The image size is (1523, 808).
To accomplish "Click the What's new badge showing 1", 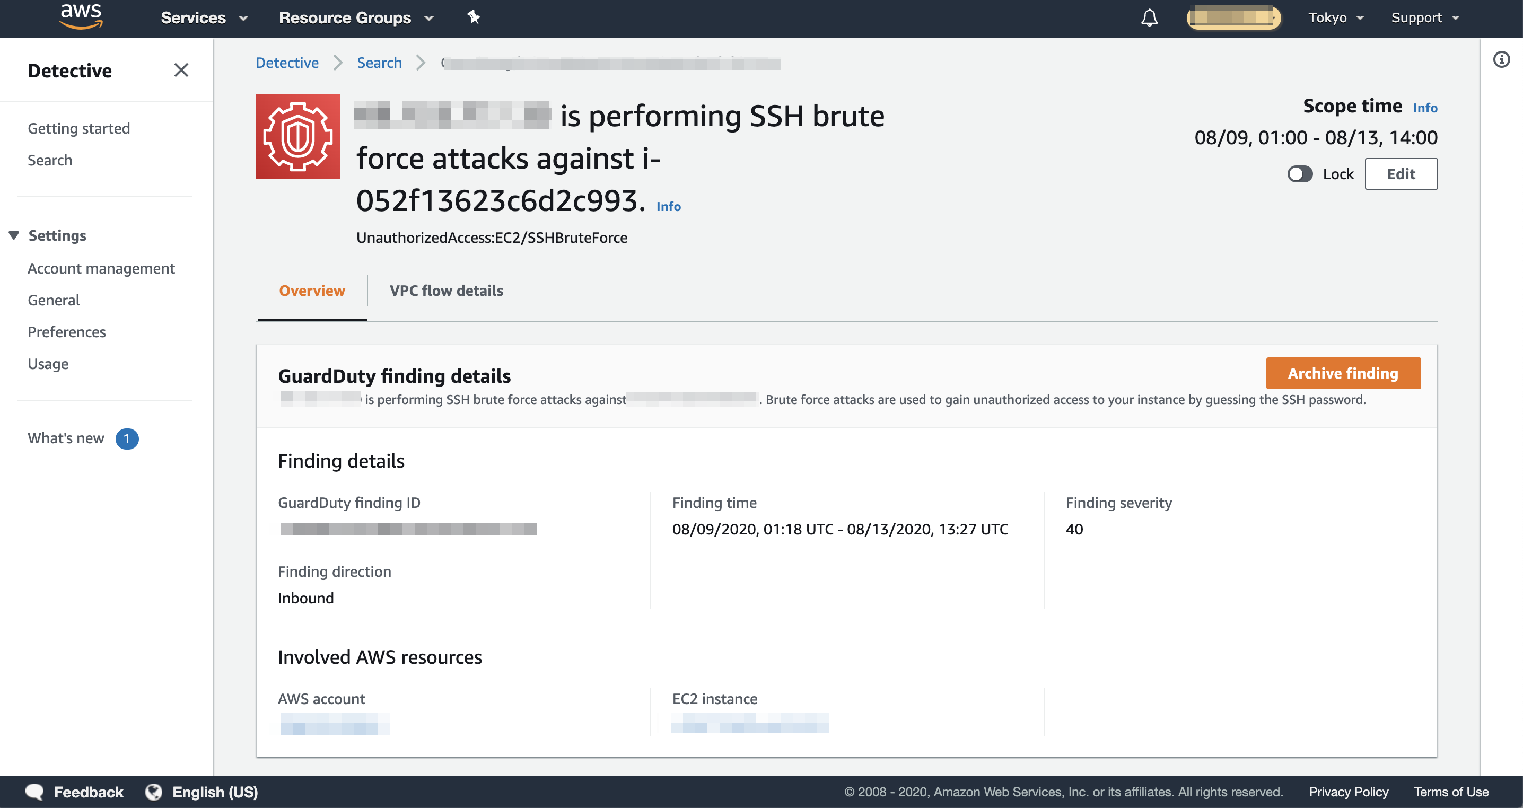I will 127,438.
